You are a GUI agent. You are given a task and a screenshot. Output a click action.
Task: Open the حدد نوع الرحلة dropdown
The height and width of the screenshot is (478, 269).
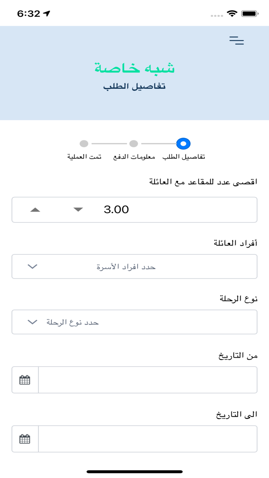coord(134,322)
